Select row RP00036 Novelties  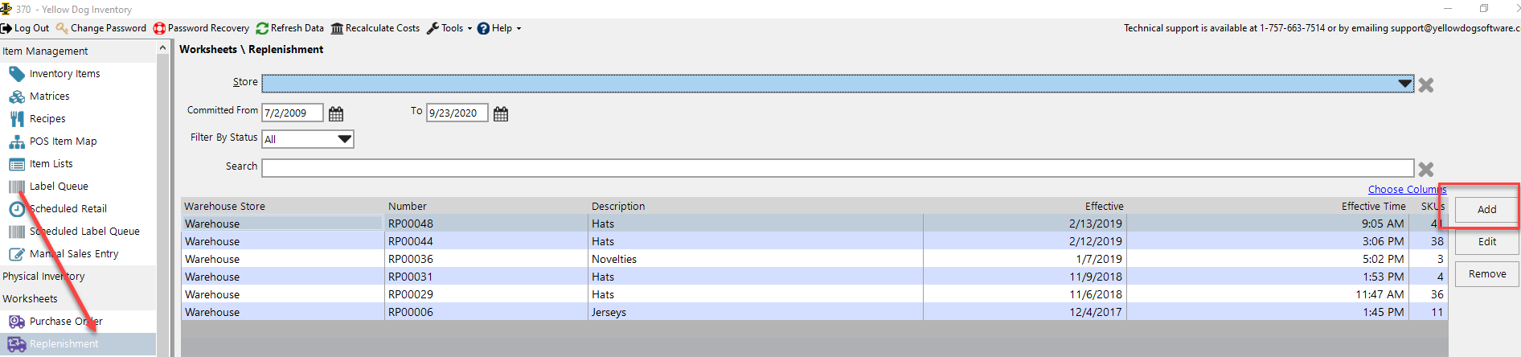click(x=814, y=259)
